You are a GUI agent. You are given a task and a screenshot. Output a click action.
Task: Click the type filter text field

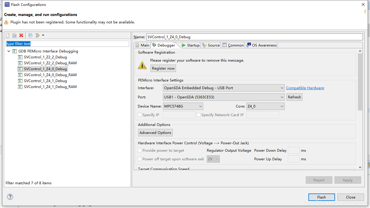(68, 44)
